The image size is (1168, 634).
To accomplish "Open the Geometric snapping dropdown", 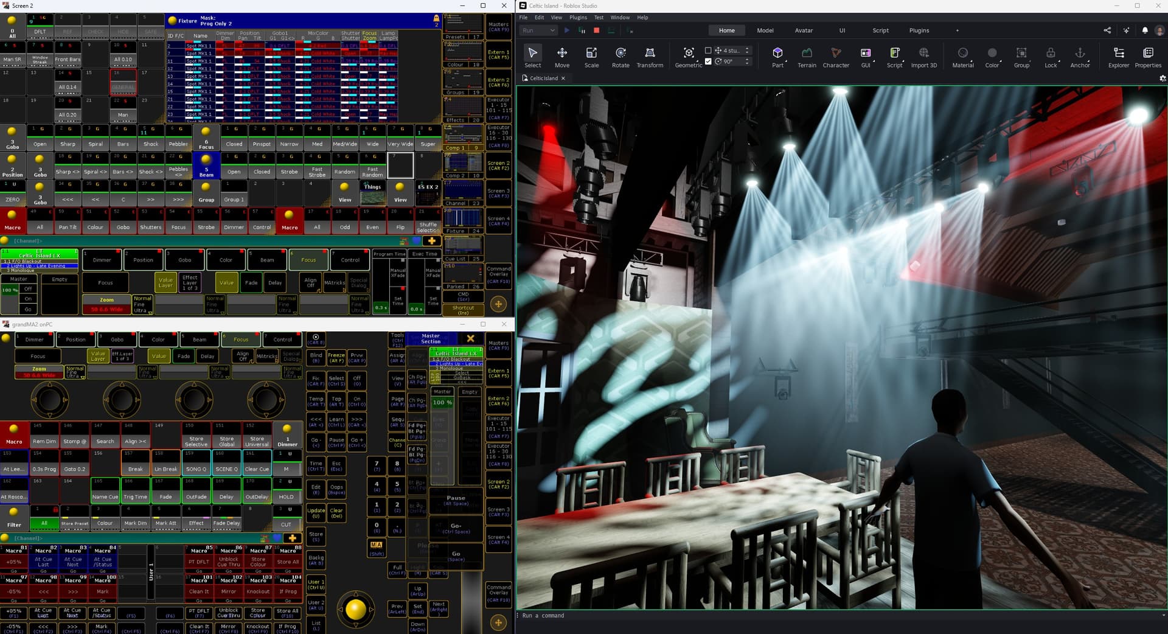I will click(689, 57).
